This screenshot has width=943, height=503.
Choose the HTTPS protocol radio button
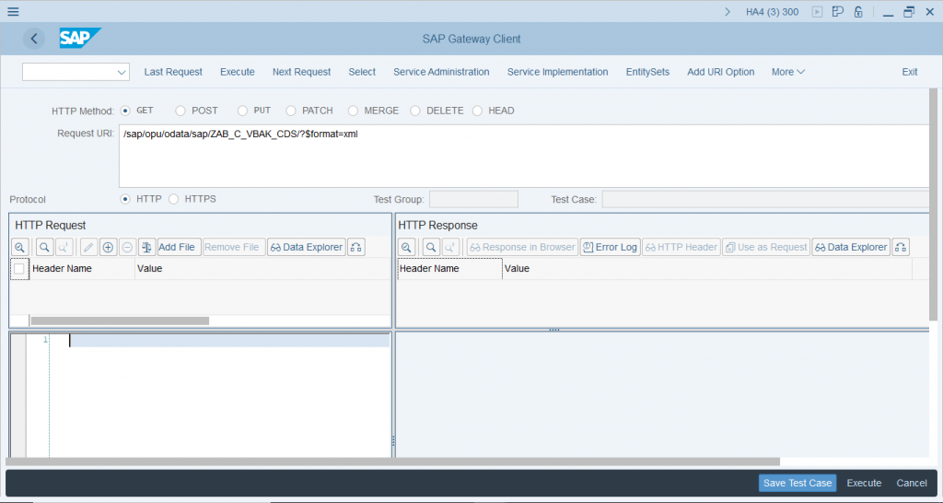174,199
